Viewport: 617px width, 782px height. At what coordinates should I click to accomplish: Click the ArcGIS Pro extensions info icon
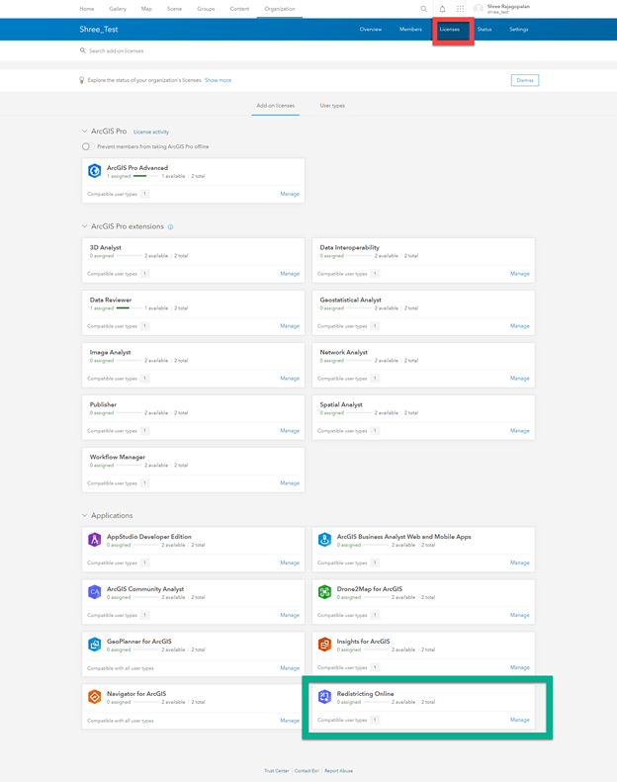tap(171, 227)
